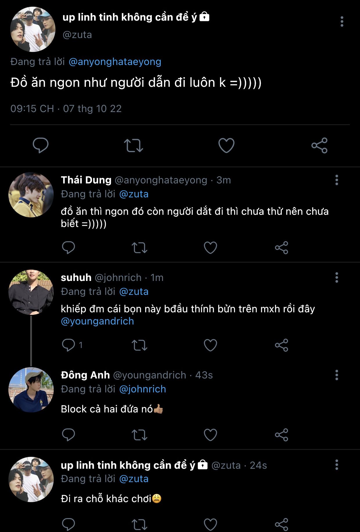Retweet Đông Anh's "Block cả hai đứa nó" reply
The height and width of the screenshot is (532, 360).
139,434
